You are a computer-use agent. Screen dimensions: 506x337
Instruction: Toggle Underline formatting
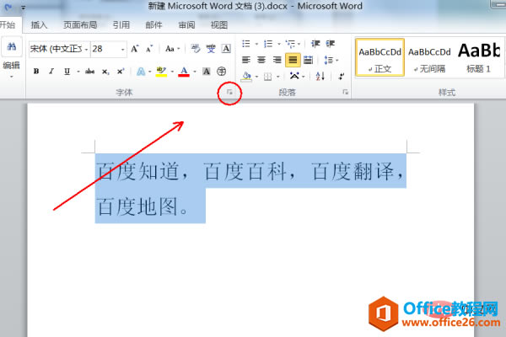click(67, 72)
